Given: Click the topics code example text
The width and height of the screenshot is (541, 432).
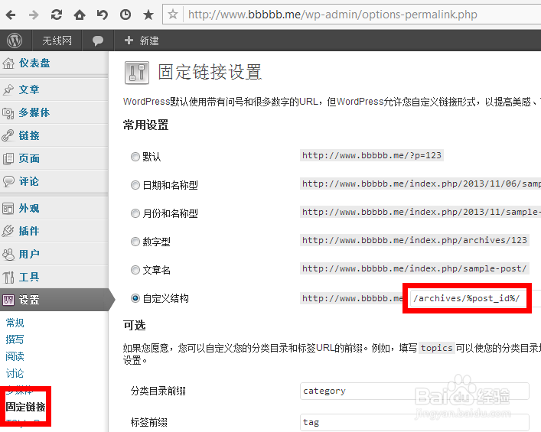Looking at the screenshot, I should click(436, 348).
